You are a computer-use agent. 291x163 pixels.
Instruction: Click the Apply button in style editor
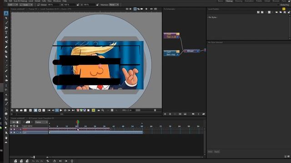click(x=216, y=152)
